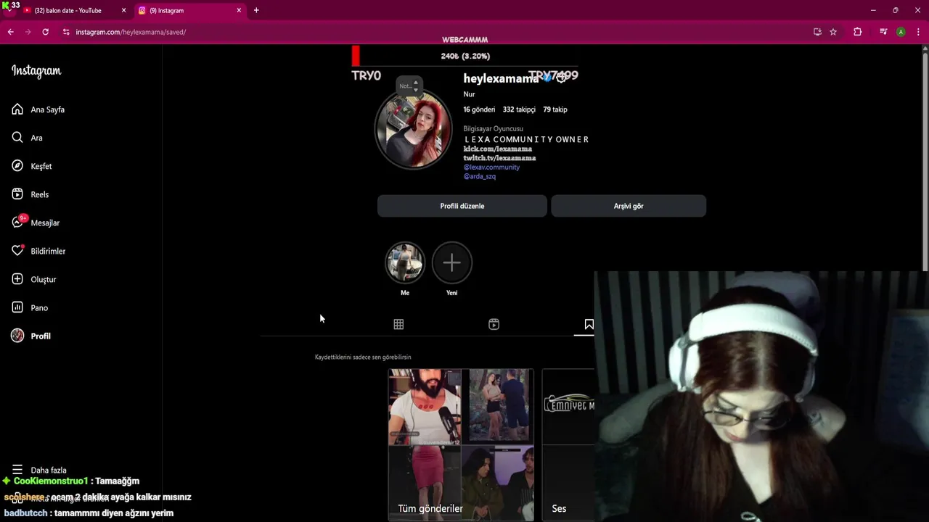
Task: Close the Instagram browser tab
Action: coord(239,10)
